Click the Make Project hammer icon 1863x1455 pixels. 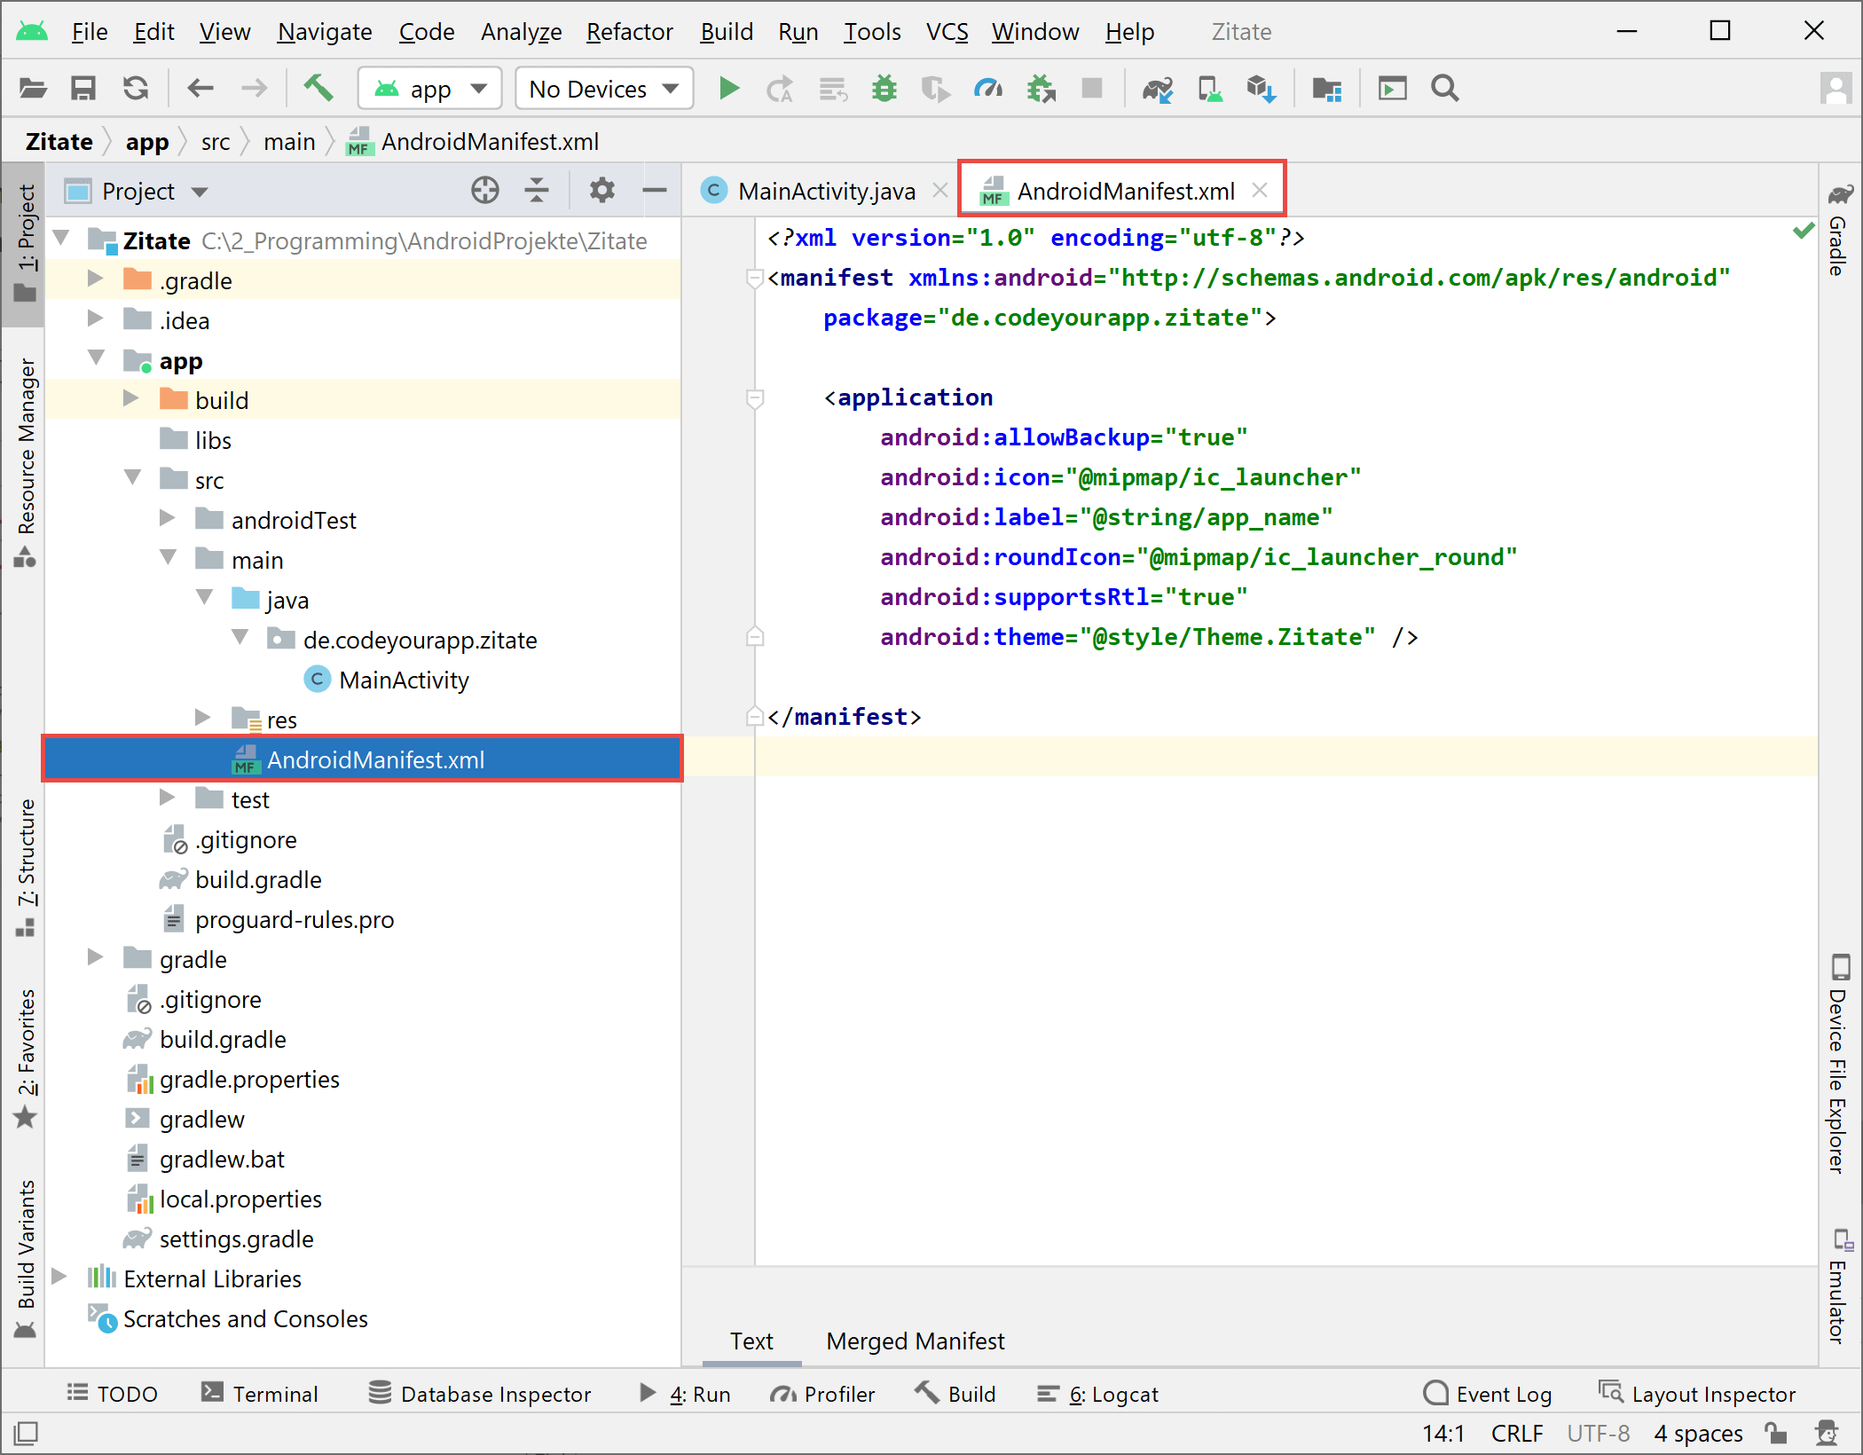(318, 89)
